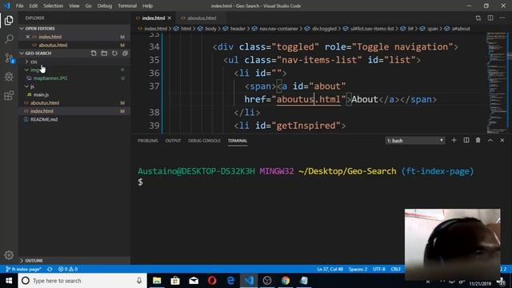Open aboutus.html in GEO-SEARCH tree

tap(45, 103)
